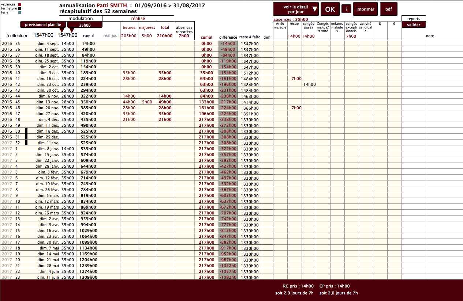Click the 322h00 cumul cell
This screenshot has width=463, height=301.
[x=88, y=96]
